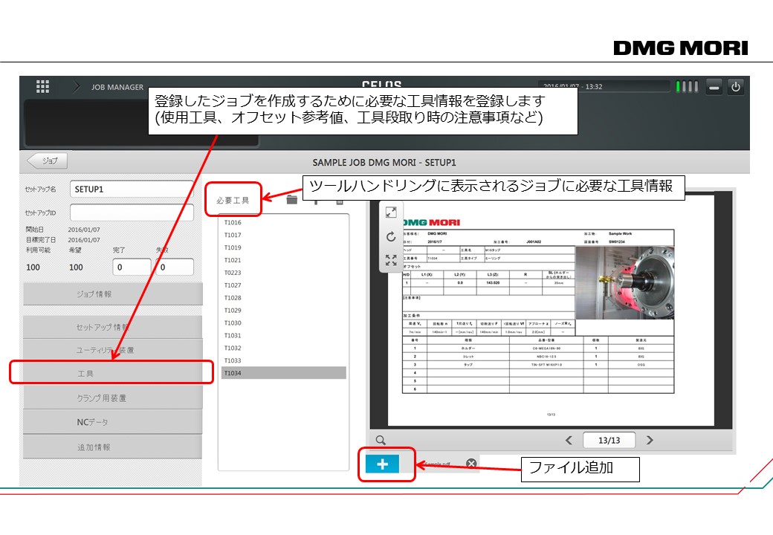Select tool T1033 in the list
Viewport: 773px width, 535px height.
pos(283,360)
